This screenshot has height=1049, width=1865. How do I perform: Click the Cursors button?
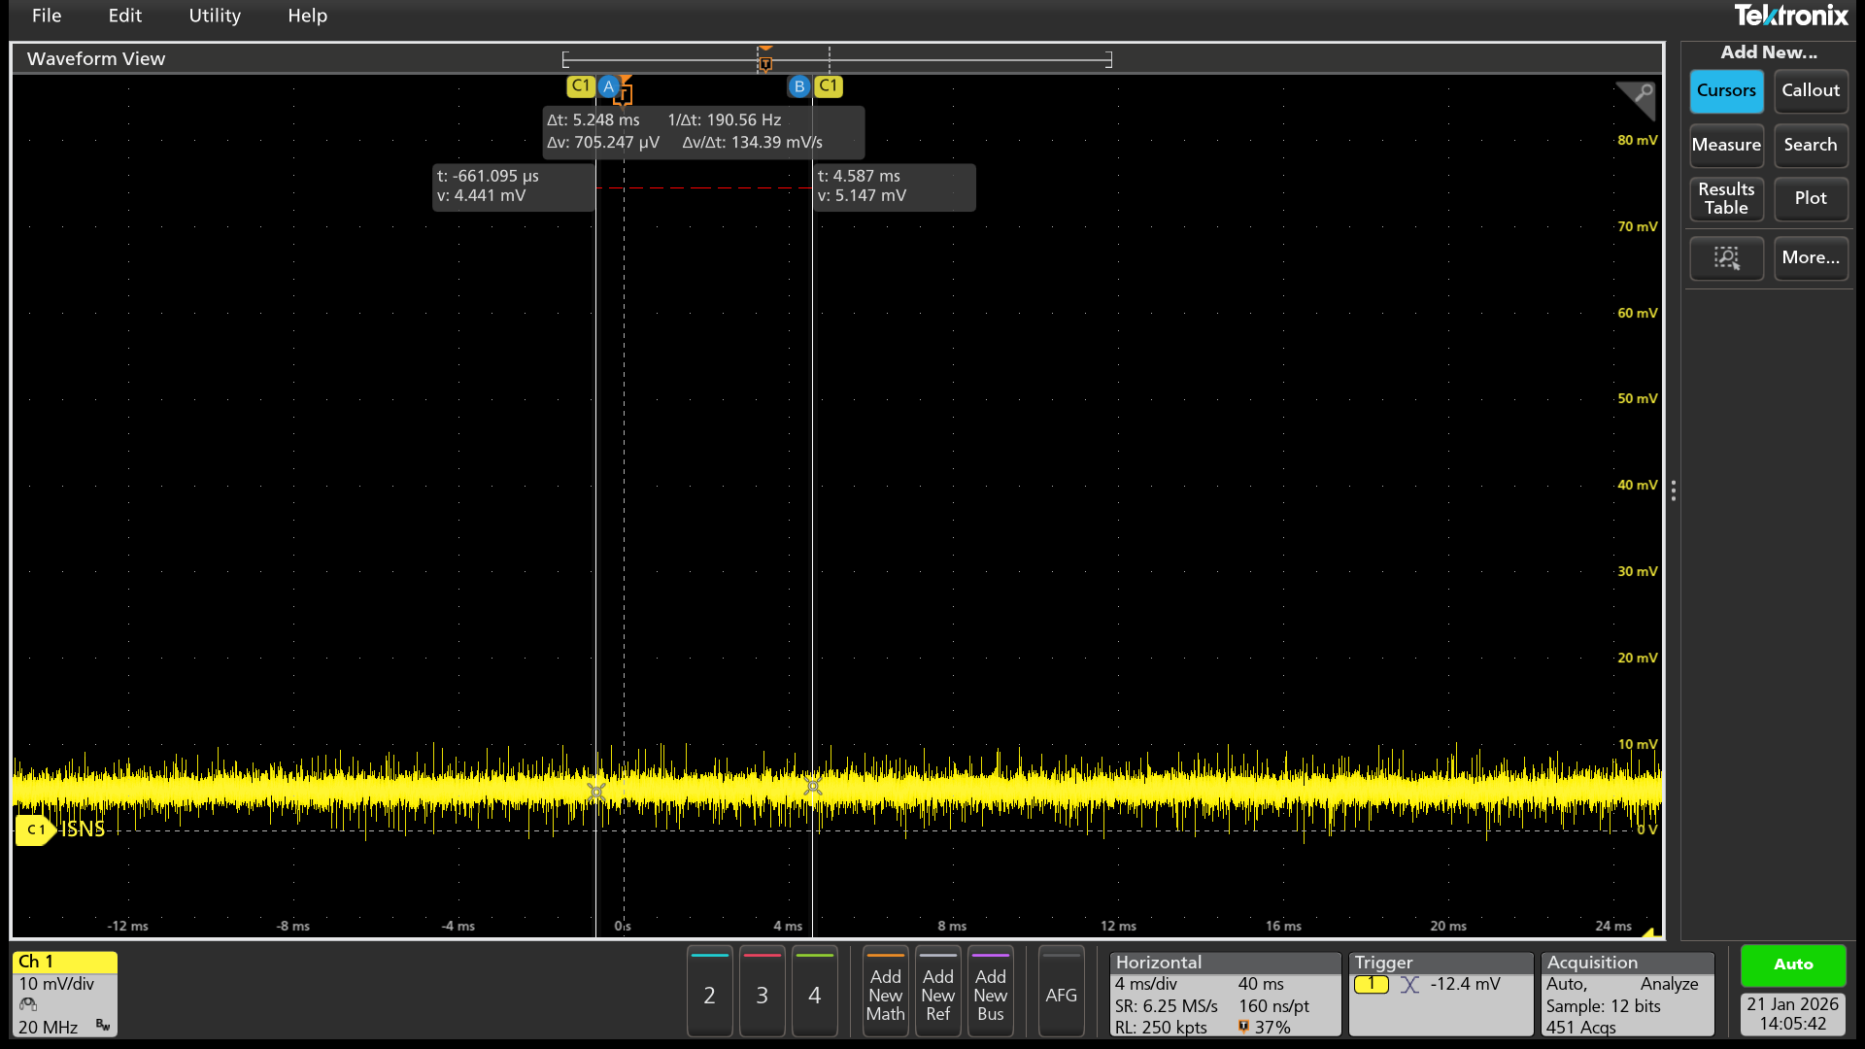click(1726, 90)
